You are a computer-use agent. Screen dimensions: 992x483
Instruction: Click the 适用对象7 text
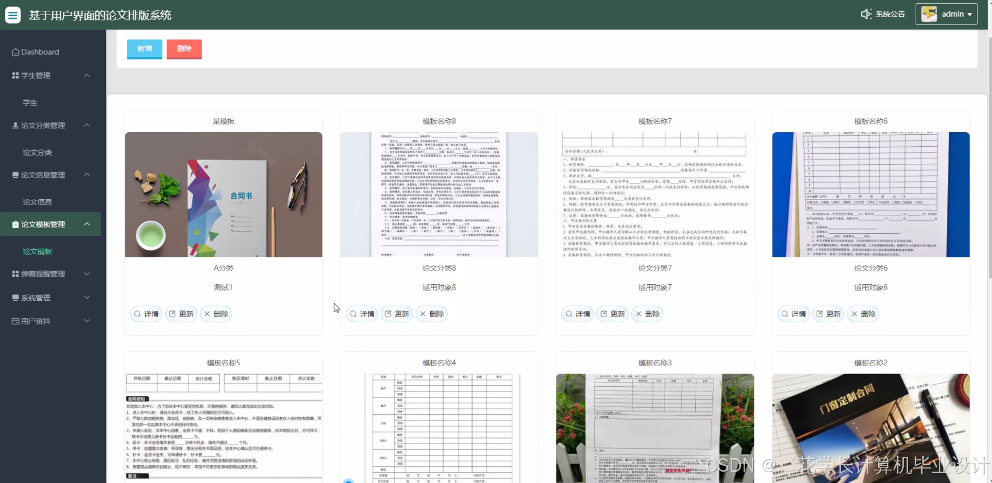pos(655,287)
